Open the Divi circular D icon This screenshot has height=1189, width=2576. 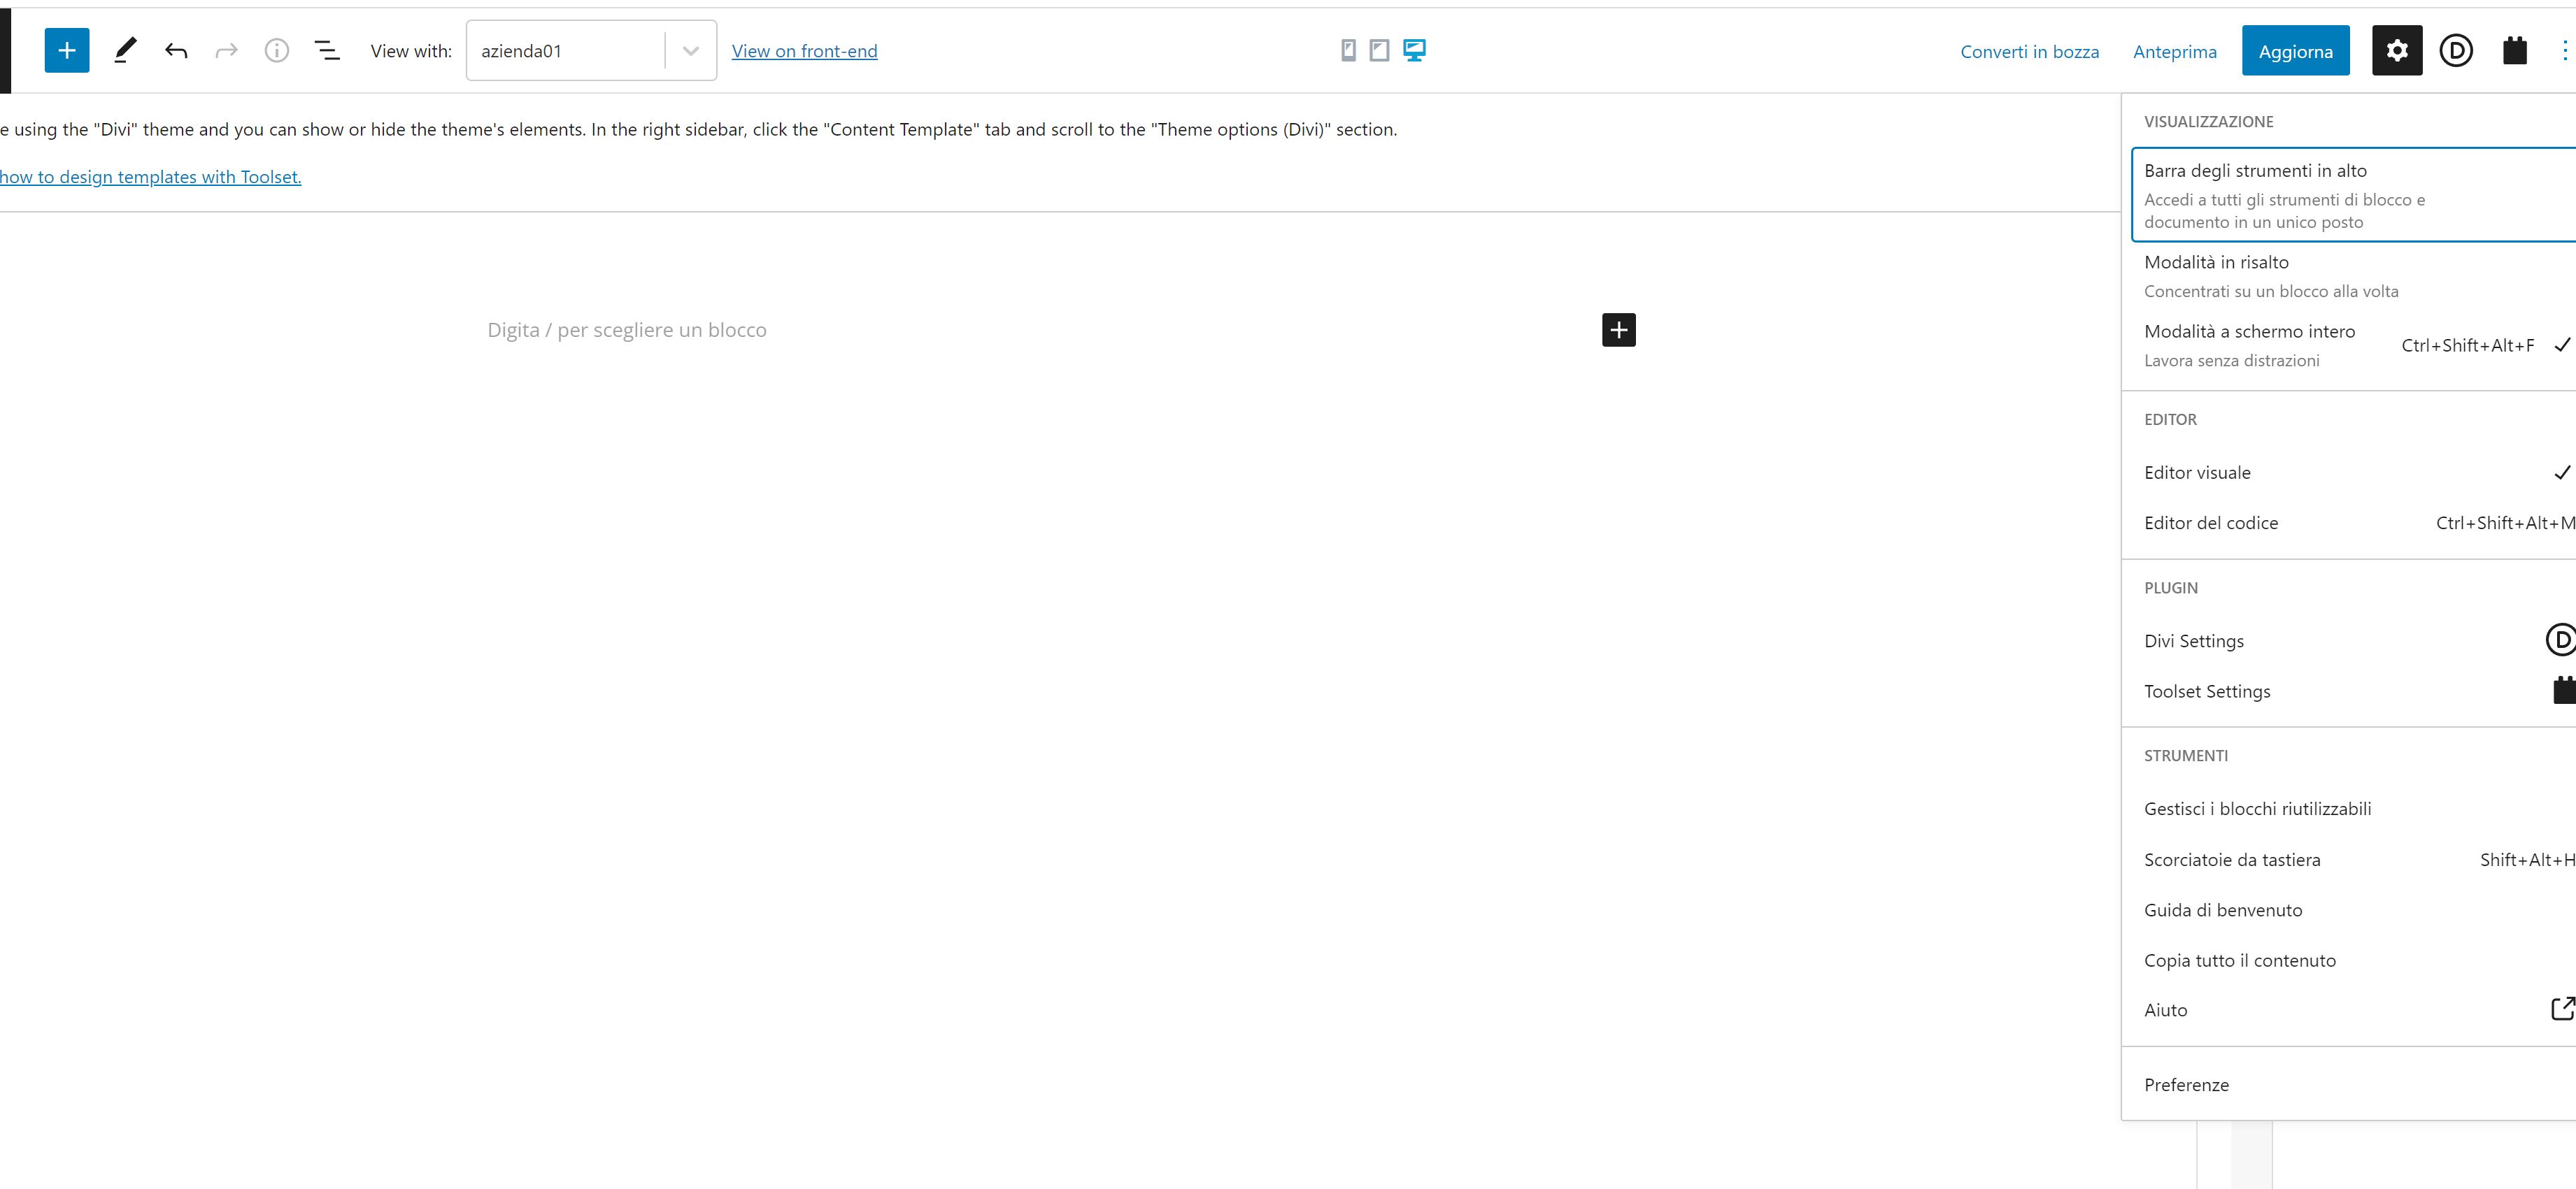(x=2456, y=51)
